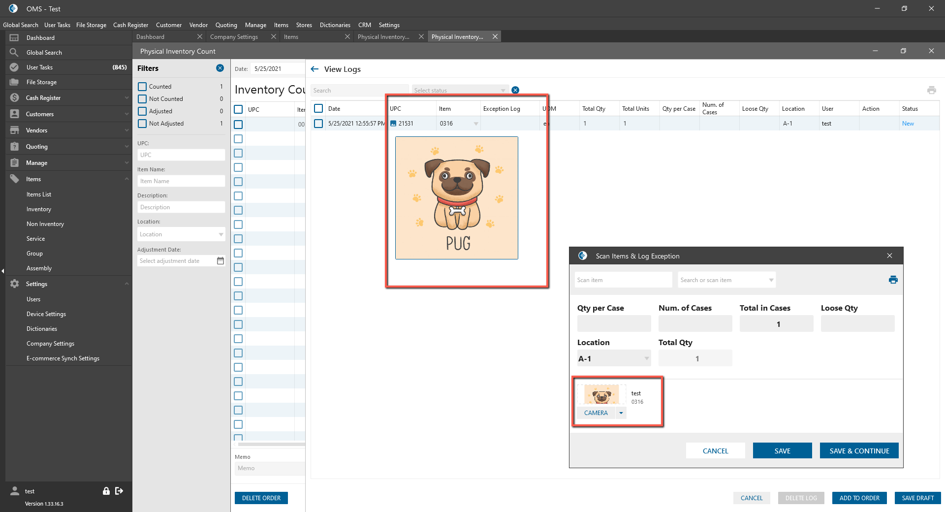Click the Manage clipboard icon
The image size is (945, 512).
click(14, 163)
